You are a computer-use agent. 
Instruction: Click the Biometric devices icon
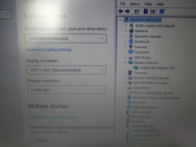coord(131,36)
